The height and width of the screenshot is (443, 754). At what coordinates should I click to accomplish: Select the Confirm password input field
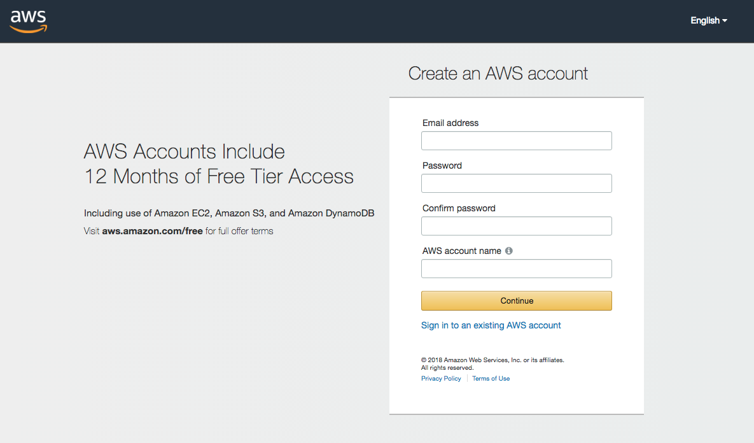[x=517, y=226]
